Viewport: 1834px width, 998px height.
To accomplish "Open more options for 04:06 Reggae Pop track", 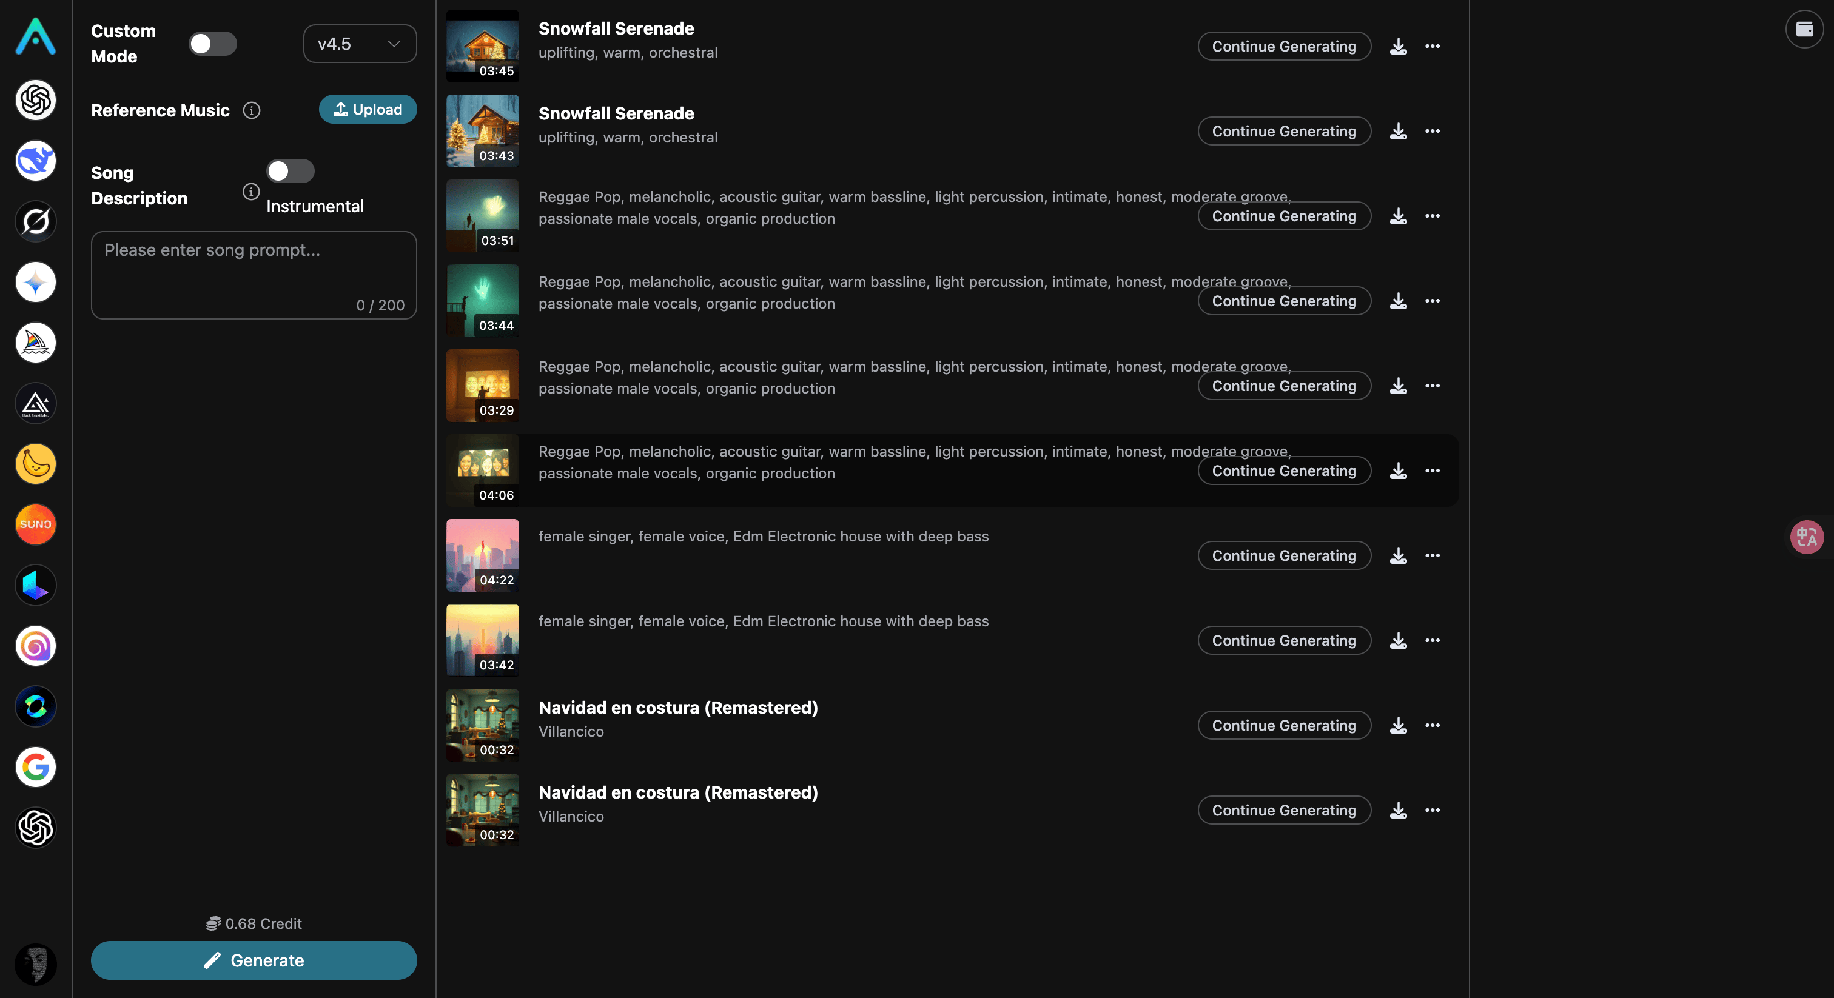I will 1433,471.
